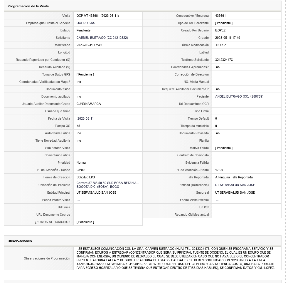
Task: Click the Tipo de Tel. Solicitante Pendiente value
Action: click(x=224, y=23)
